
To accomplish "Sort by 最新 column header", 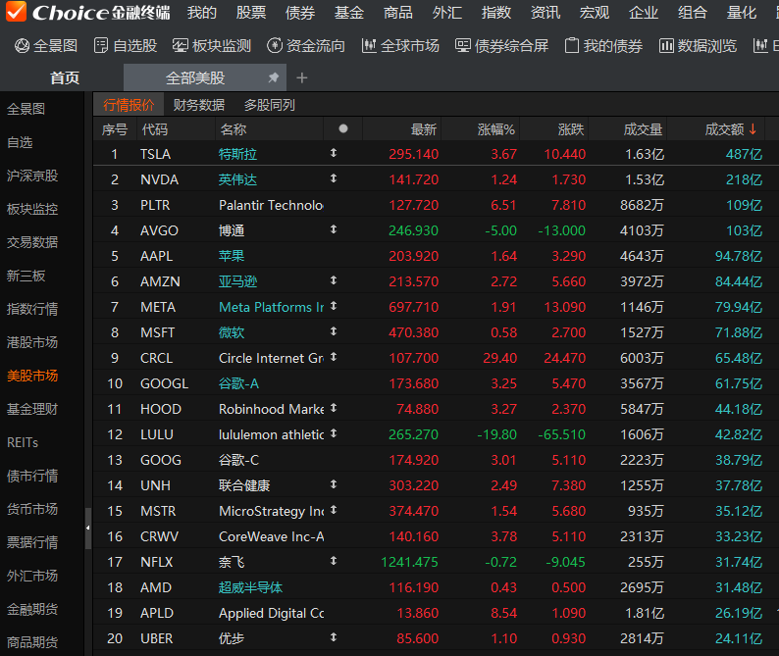I will click(424, 129).
